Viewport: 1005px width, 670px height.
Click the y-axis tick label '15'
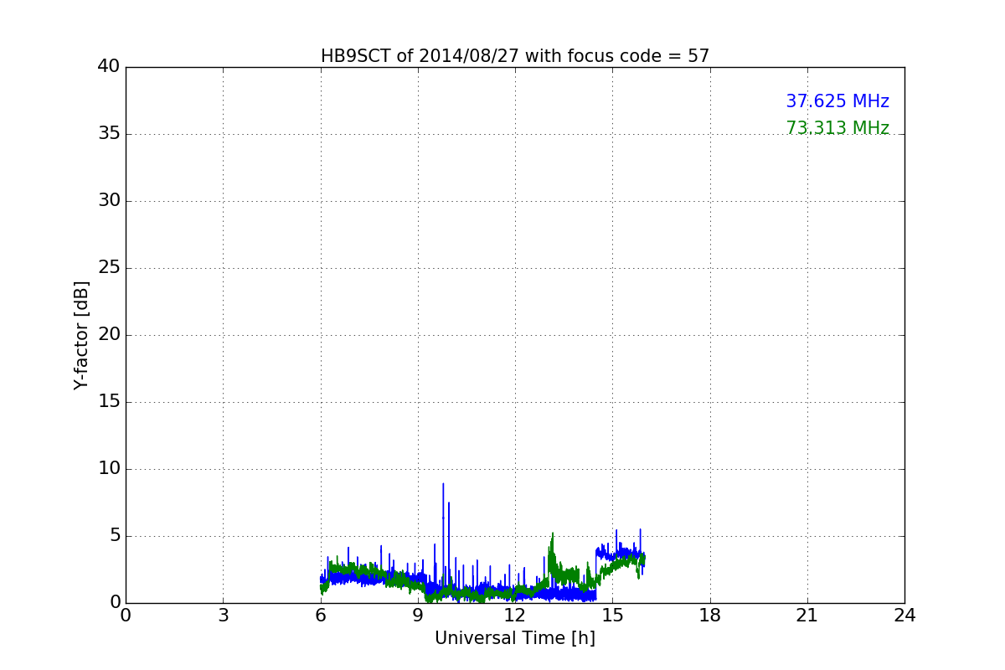[x=109, y=402]
